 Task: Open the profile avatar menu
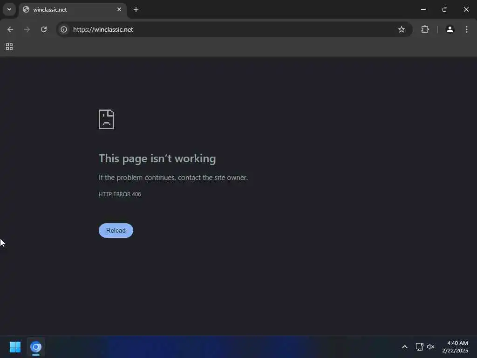click(450, 29)
